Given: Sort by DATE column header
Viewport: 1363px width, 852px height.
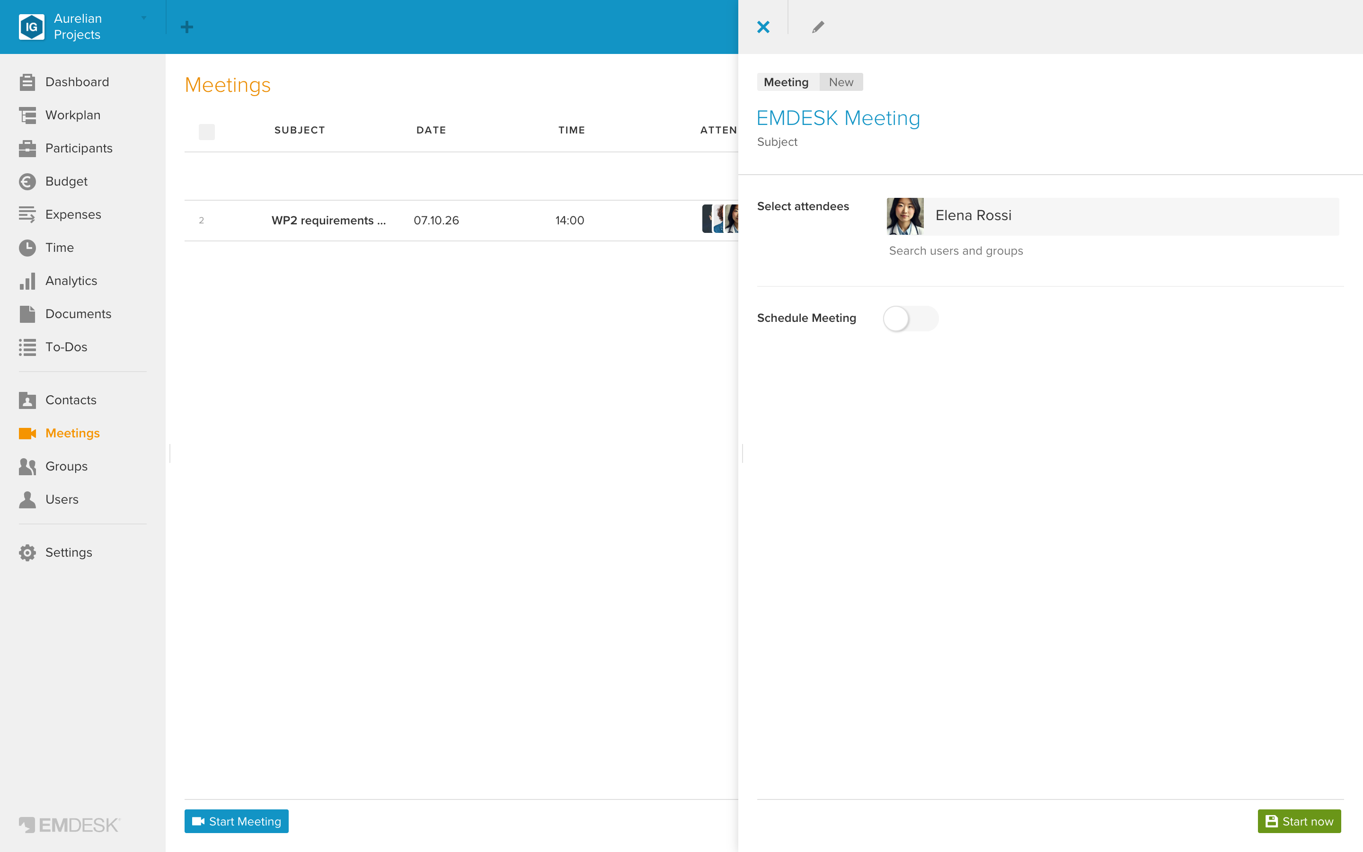Looking at the screenshot, I should pyautogui.click(x=432, y=130).
